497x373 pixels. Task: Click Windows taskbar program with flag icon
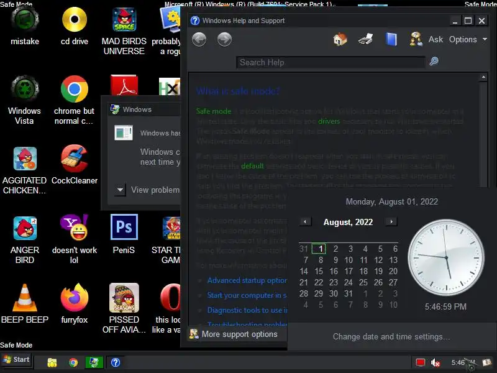(x=94, y=362)
